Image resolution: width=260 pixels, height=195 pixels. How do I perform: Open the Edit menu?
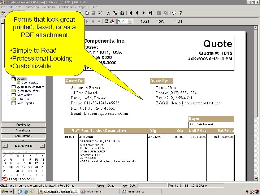click(11, 7)
